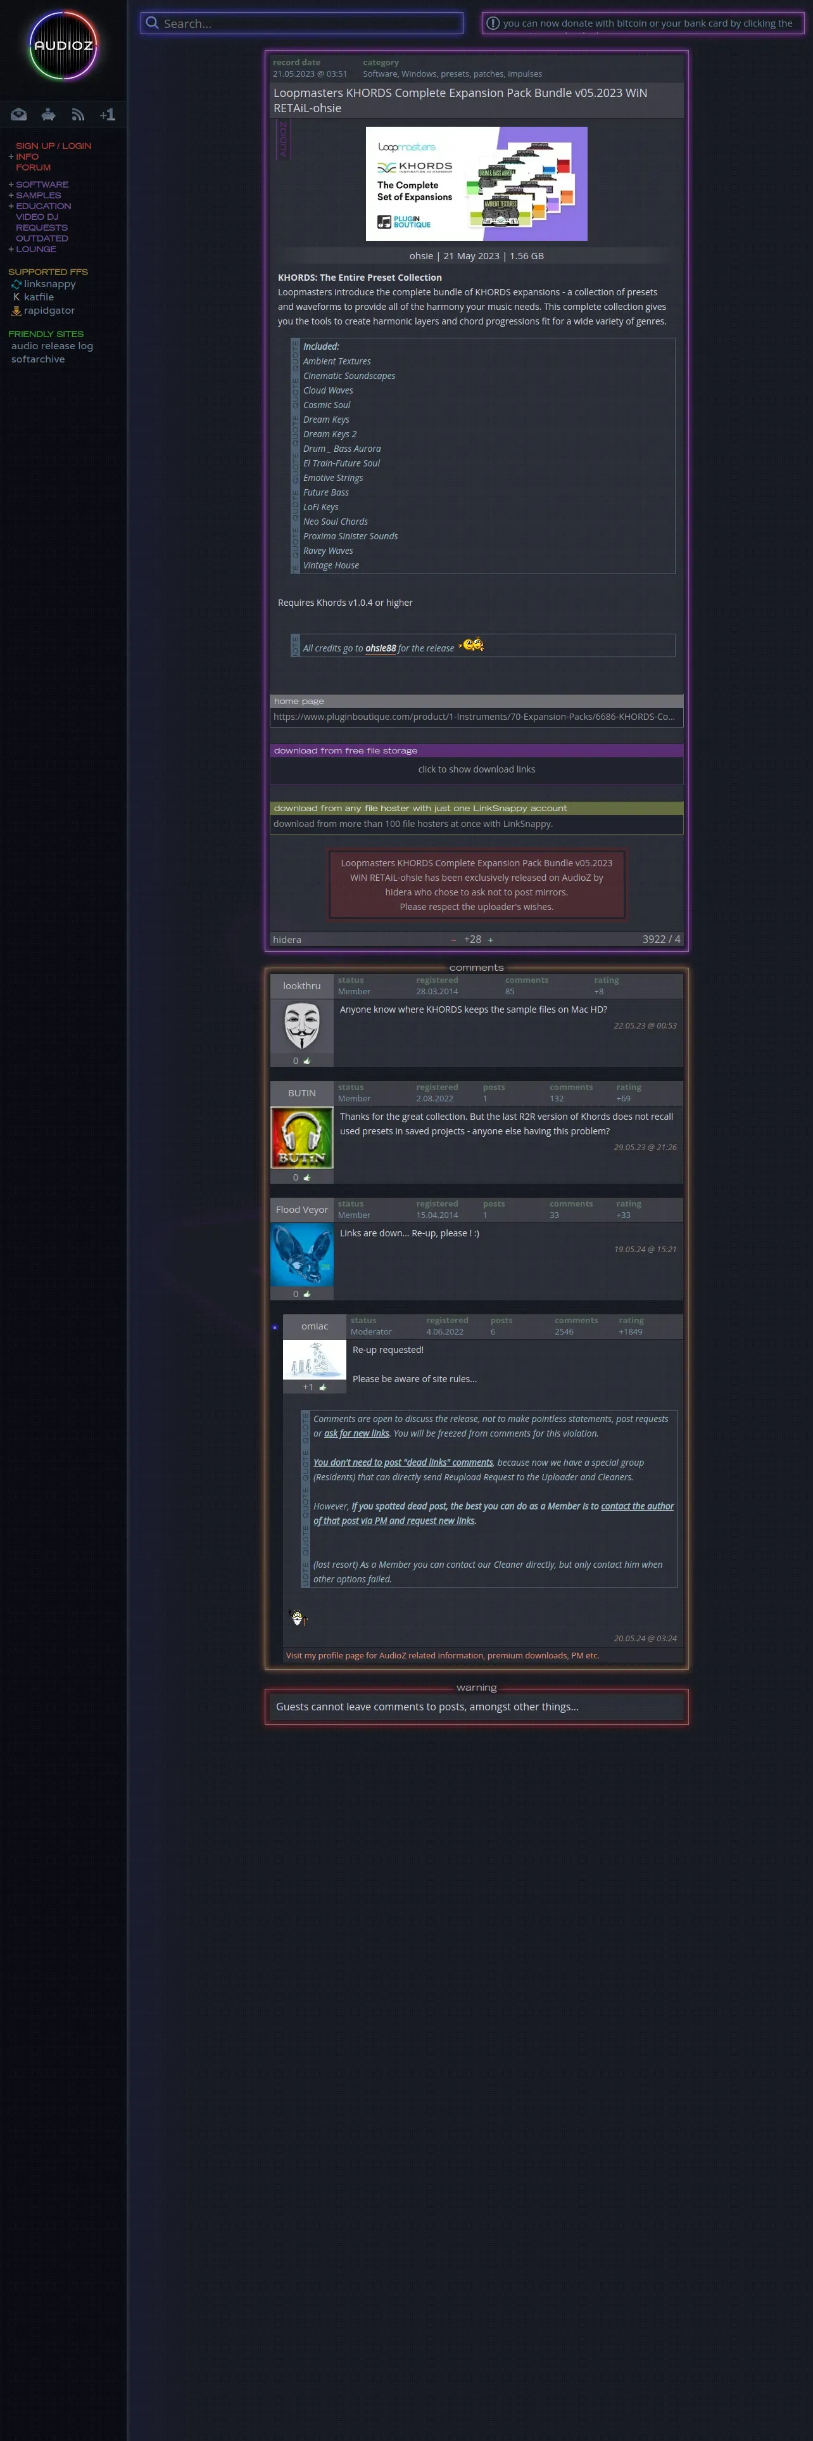This screenshot has height=2441, width=813.
Task: Click the minus rating button on release
Action: tap(453, 940)
